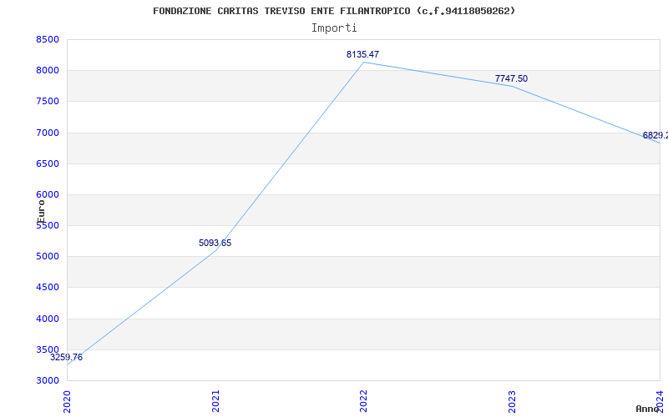668x417 pixels.
Task: Click the 6829 data label near 2024
Action: 655,135
